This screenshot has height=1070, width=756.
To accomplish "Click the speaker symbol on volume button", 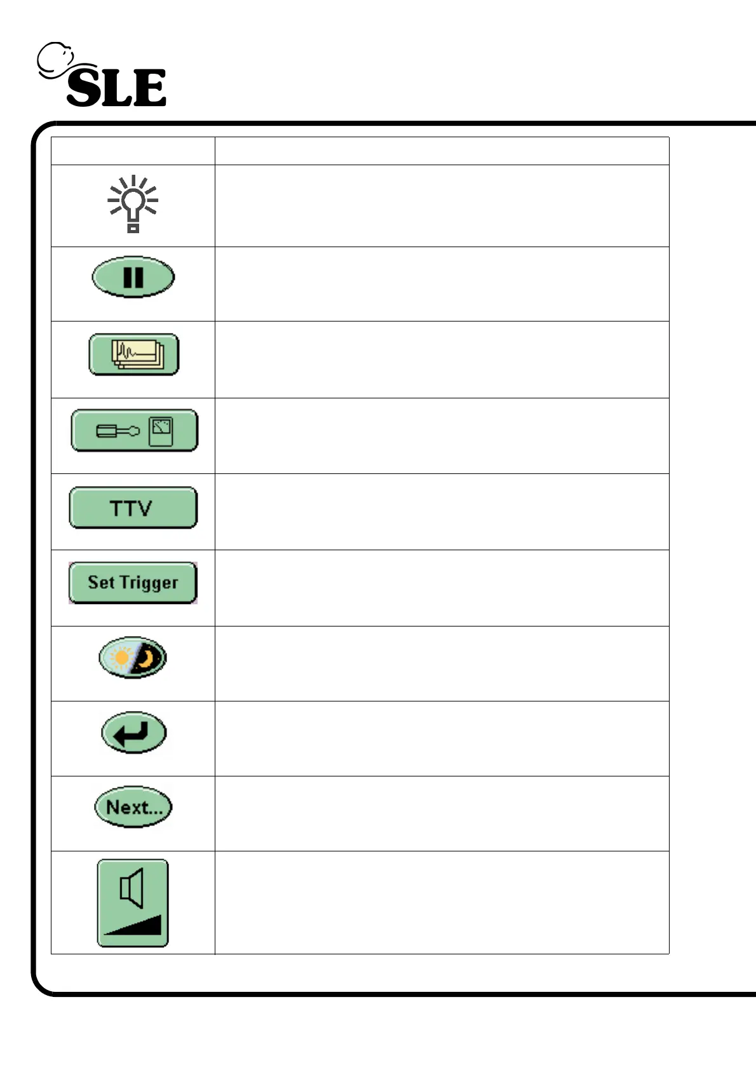I will [132, 888].
